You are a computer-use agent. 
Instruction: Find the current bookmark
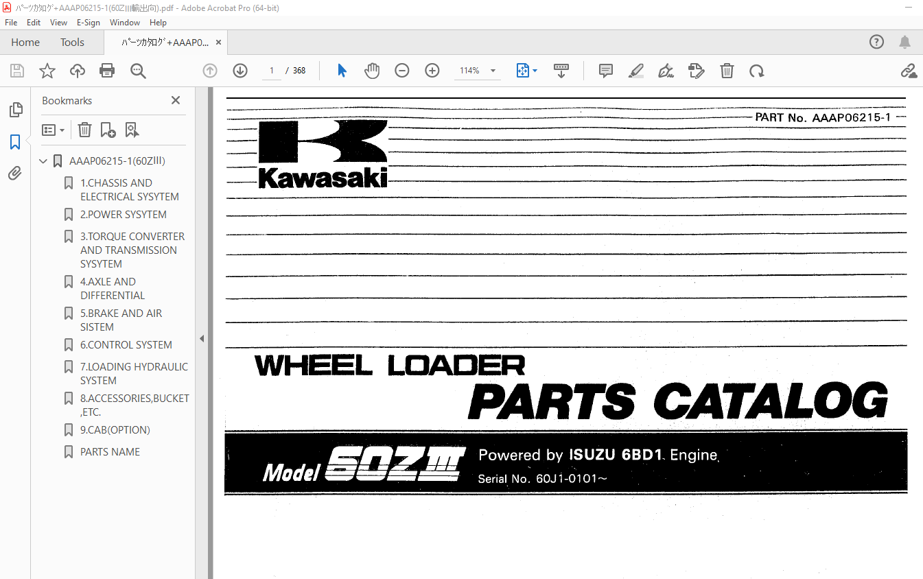point(132,130)
